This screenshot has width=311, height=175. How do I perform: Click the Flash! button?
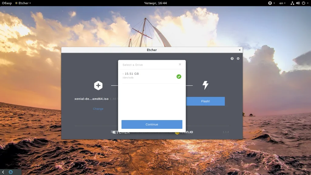[x=205, y=101]
